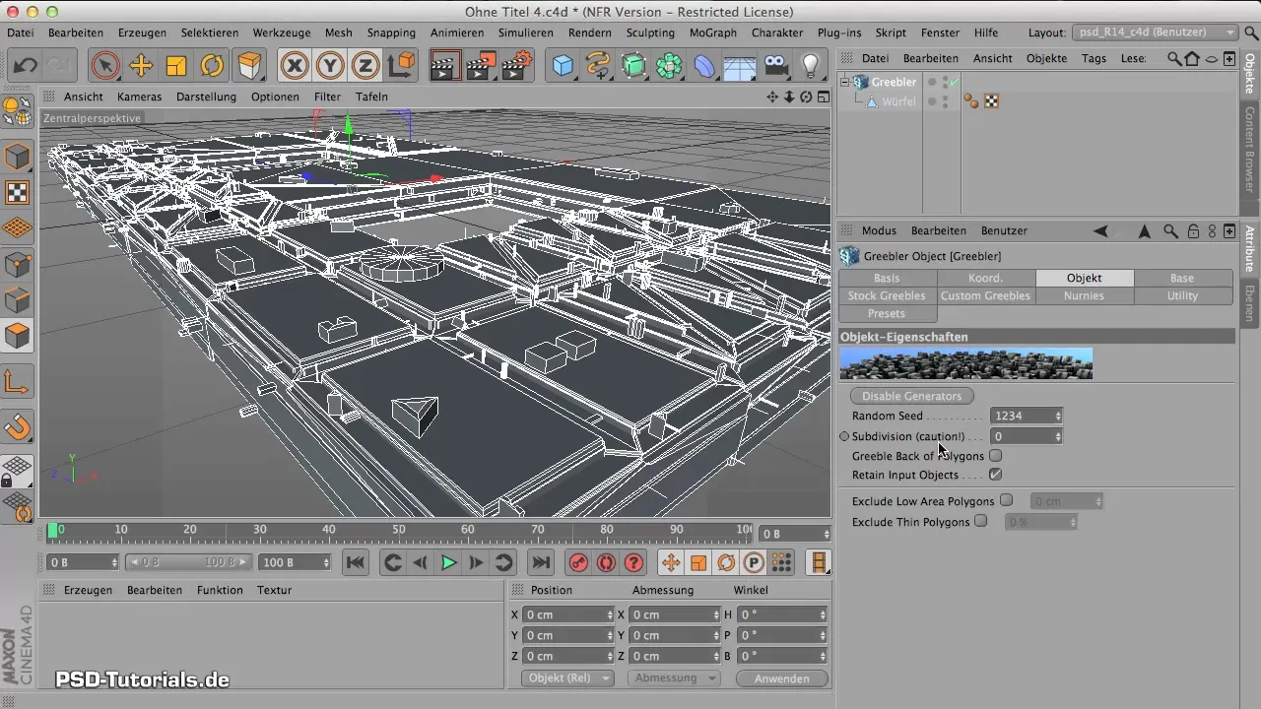Select the Live Selection tool
This screenshot has height=709, width=1261.
pos(104,66)
